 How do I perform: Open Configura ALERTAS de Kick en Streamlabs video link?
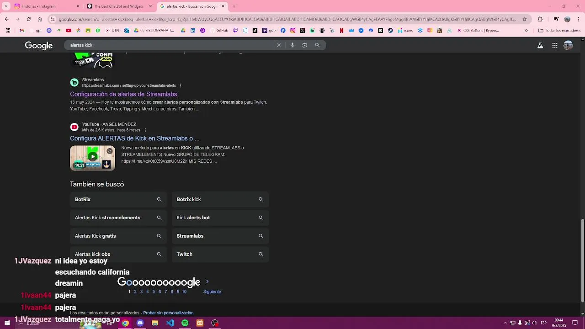pyautogui.click(x=135, y=138)
